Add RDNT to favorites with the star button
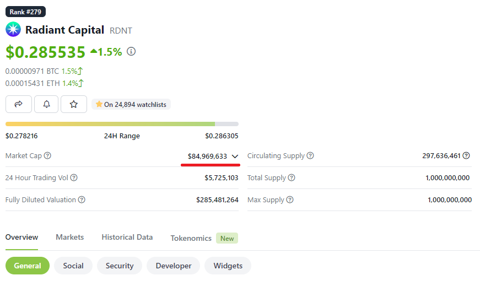 click(x=74, y=104)
